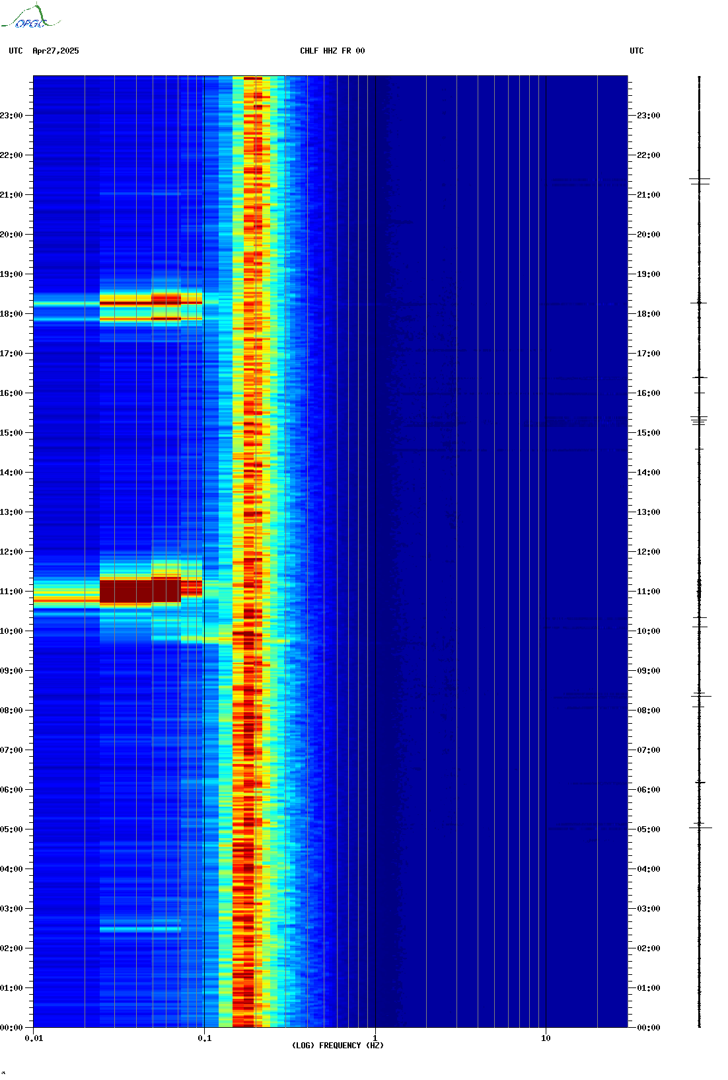728x1080 pixels.
Task: Click 04:00 on the left time axis
Action: (x=11, y=869)
